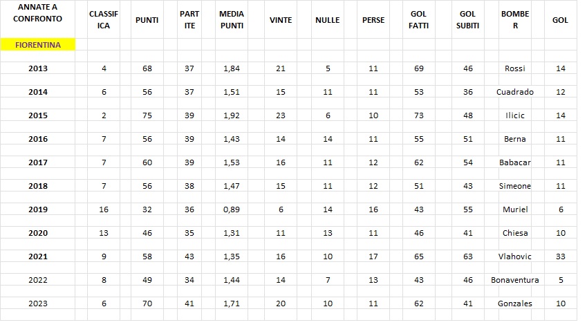This screenshot has height=327, width=587.
Task: Click the 75 punti cell for 2015
Action: click(147, 115)
